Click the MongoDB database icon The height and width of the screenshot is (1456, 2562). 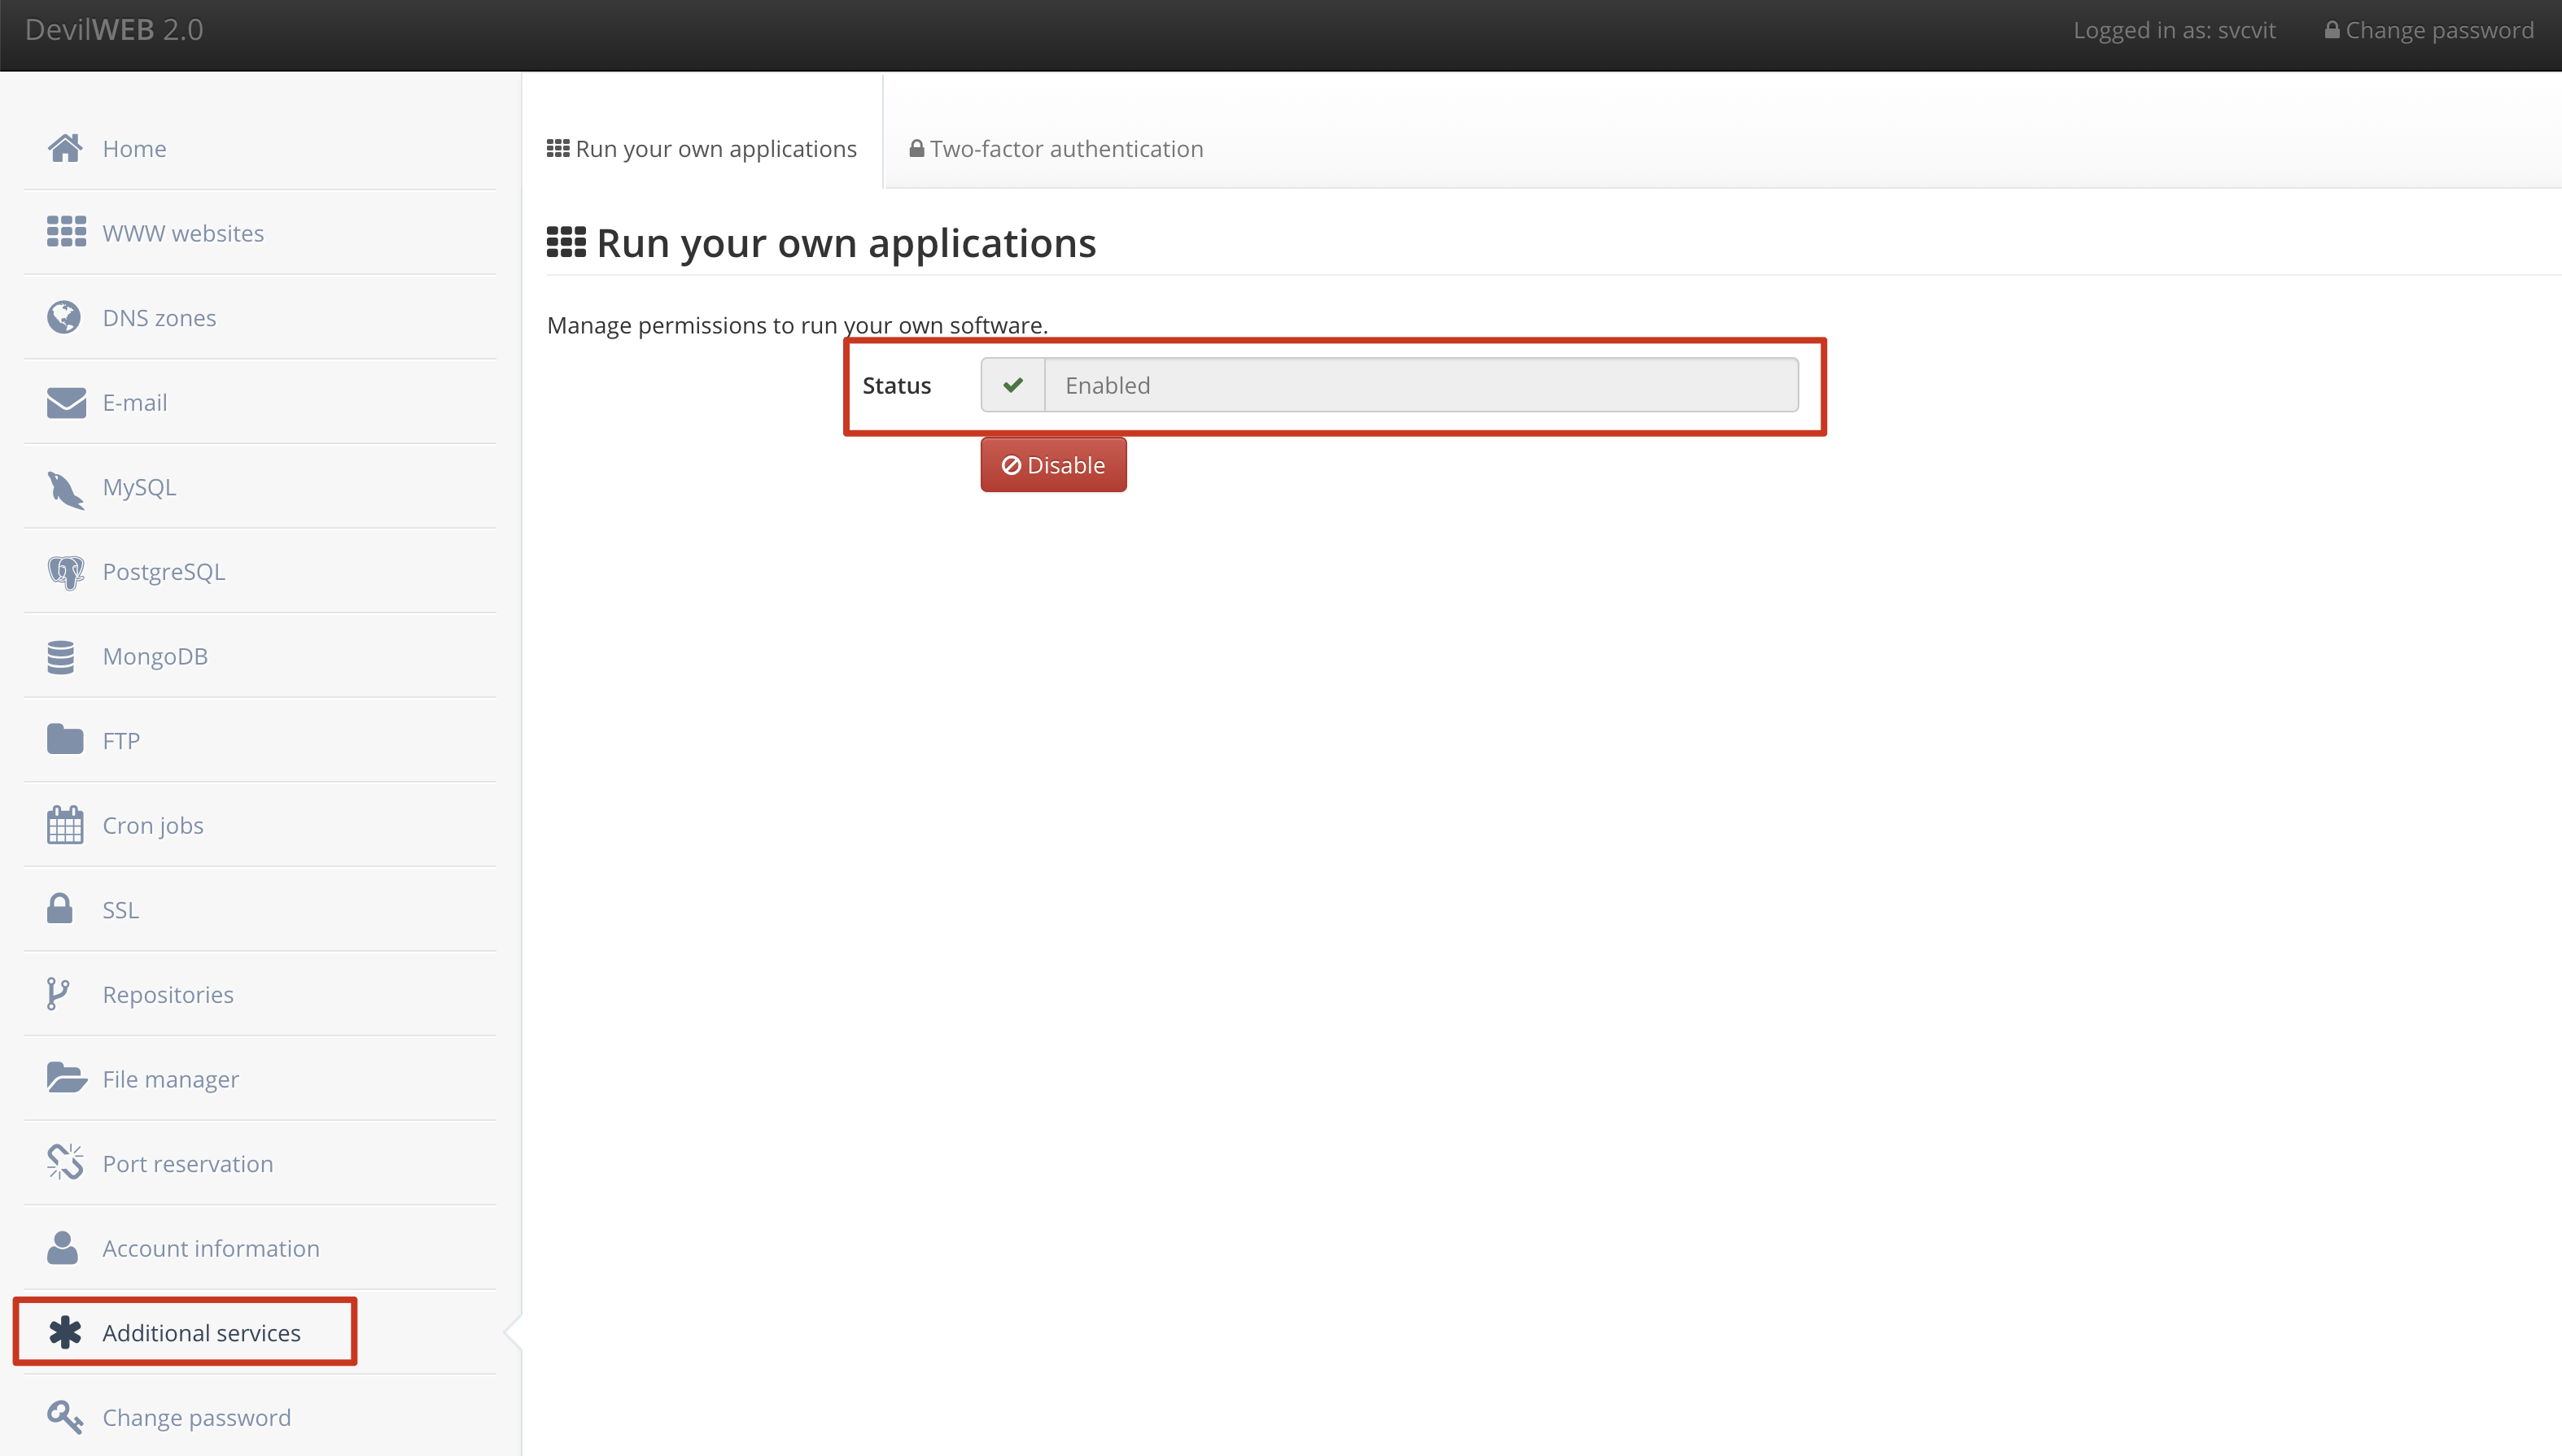(x=60, y=656)
